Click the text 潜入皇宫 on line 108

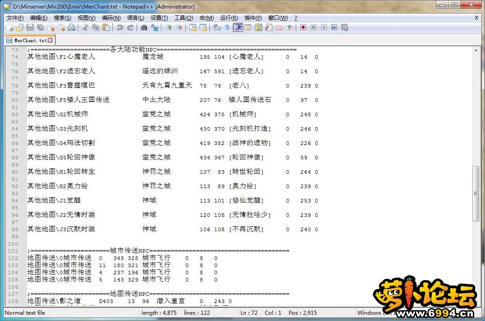(x=170, y=301)
